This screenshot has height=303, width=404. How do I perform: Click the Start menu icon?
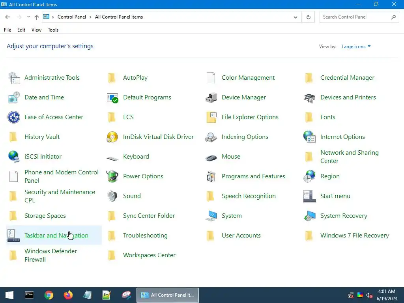[x=309, y=196]
